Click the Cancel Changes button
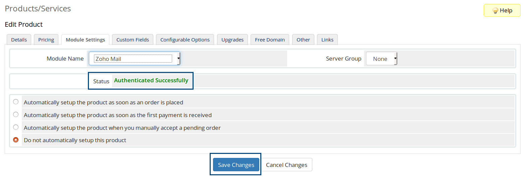The width and height of the screenshot is (525, 189). (x=286, y=165)
